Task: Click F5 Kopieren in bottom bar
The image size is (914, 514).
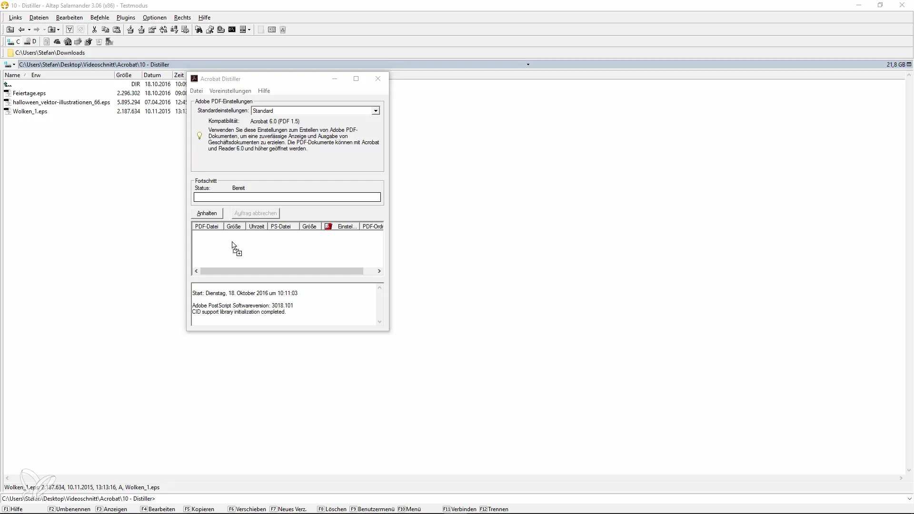Action: (x=199, y=509)
